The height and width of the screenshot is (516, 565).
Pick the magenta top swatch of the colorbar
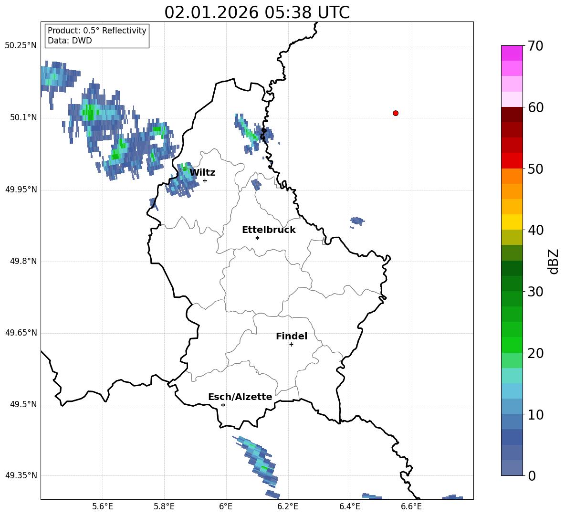(x=512, y=53)
